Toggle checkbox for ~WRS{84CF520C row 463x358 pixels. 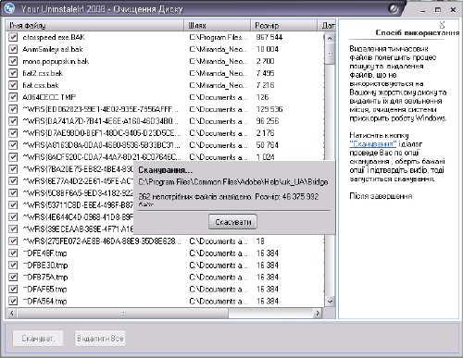click(13, 157)
